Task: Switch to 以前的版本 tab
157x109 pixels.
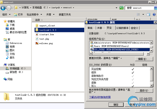Action: click(x=122, y=28)
